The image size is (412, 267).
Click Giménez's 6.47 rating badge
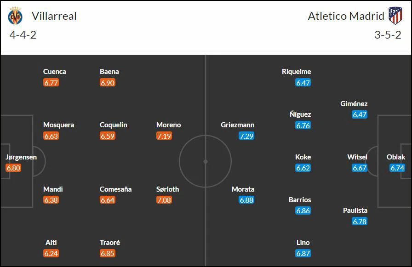(x=360, y=115)
